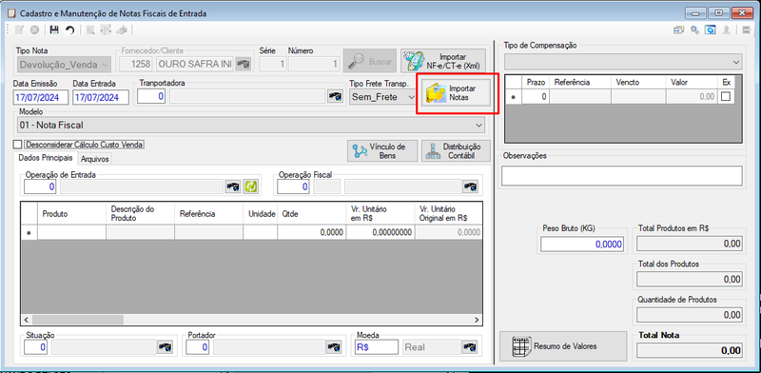Click the blue refresh window icon
The height and width of the screenshot is (373, 761).
[x=711, y=30]
